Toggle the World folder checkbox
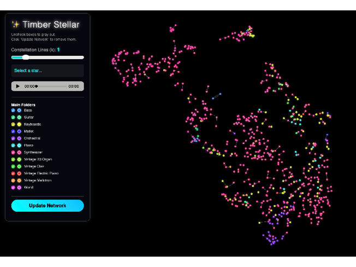356x267 pixels. (x=14, y=187)
